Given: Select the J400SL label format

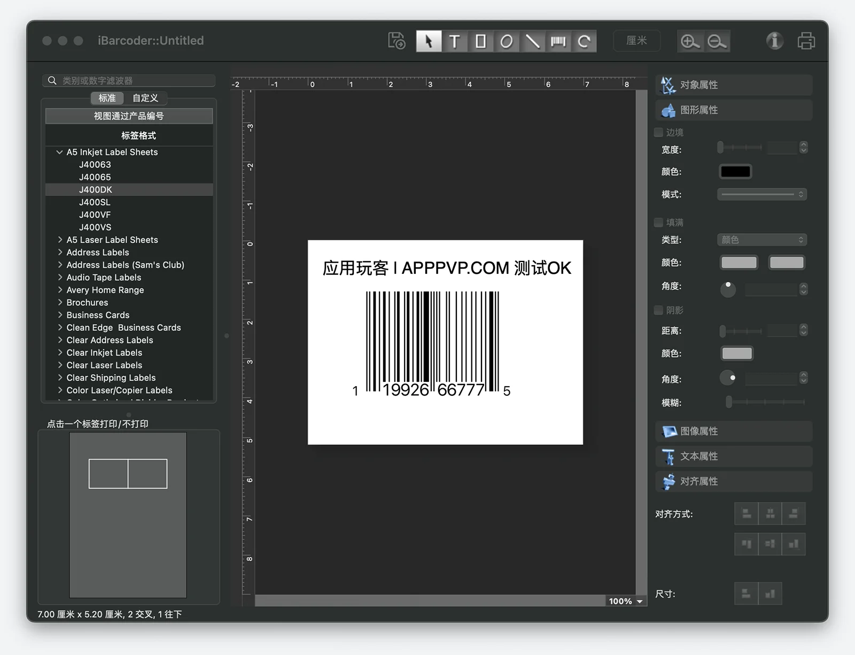Looking at the screenshot, I should [x=95, y=202].
